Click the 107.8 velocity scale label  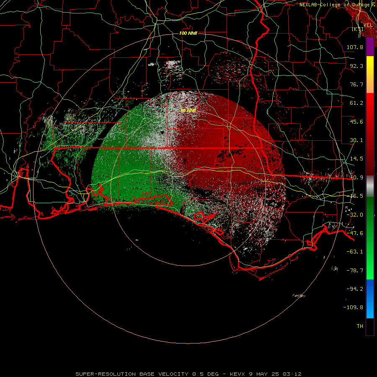(355, 47)
